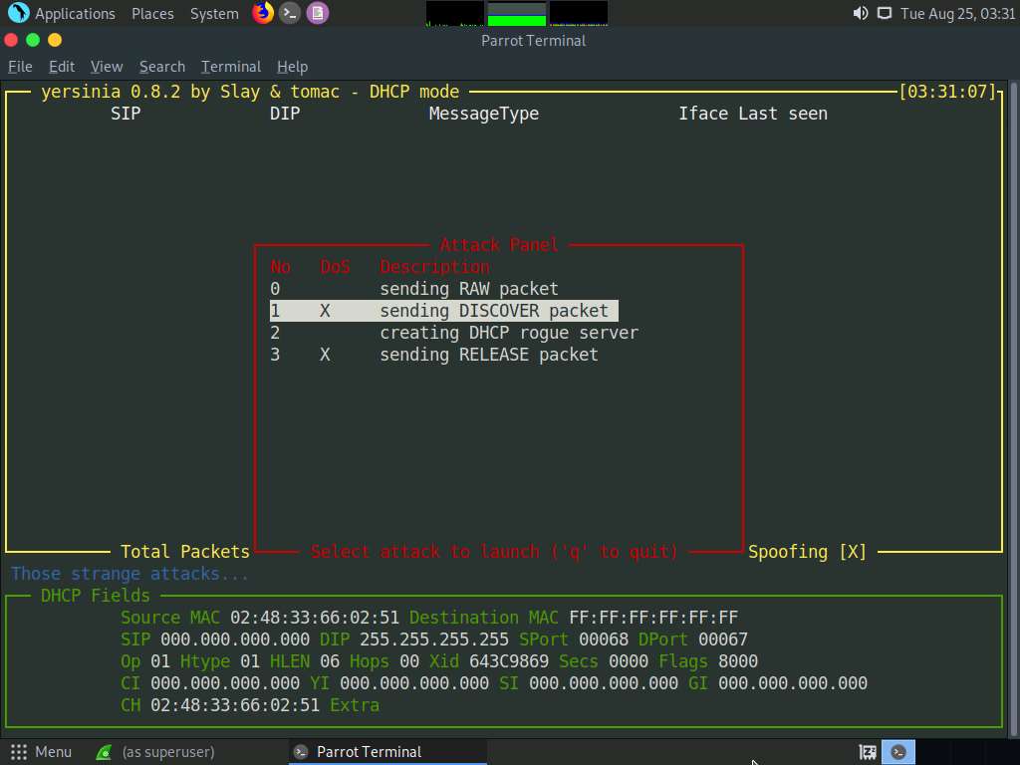Viewport: 1020px width, 765px height.
Task: Open the system monitor graph applet
Action: tap(517, 13)
